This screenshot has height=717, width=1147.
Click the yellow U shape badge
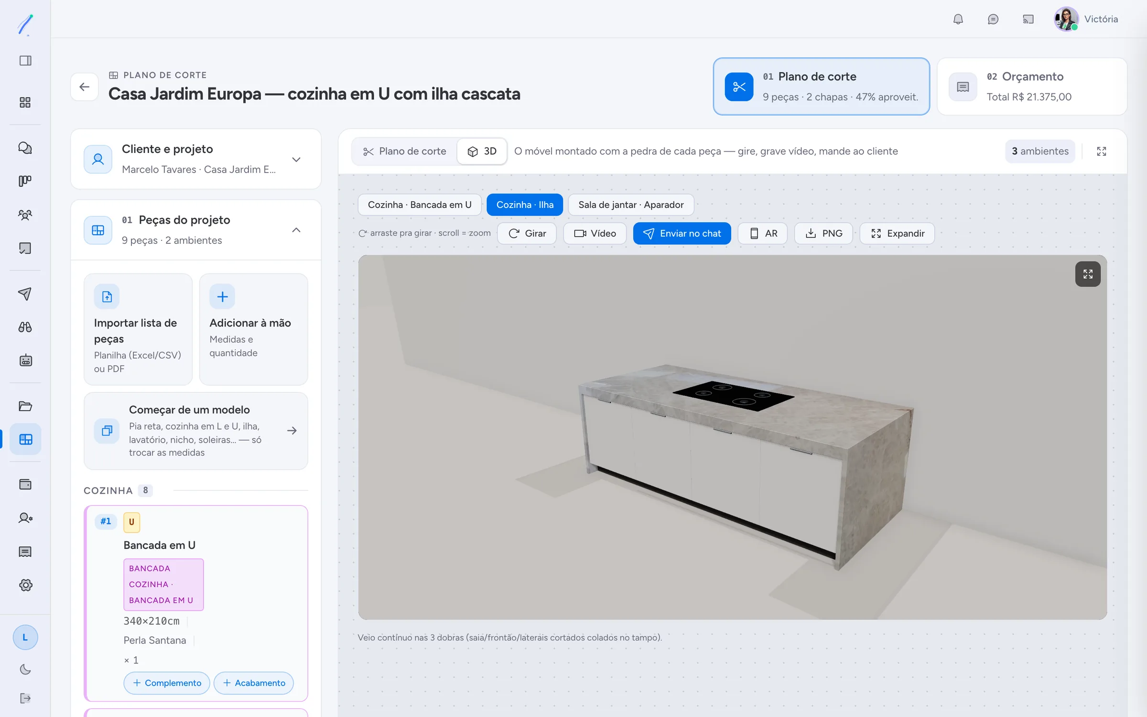pos(132,522)
